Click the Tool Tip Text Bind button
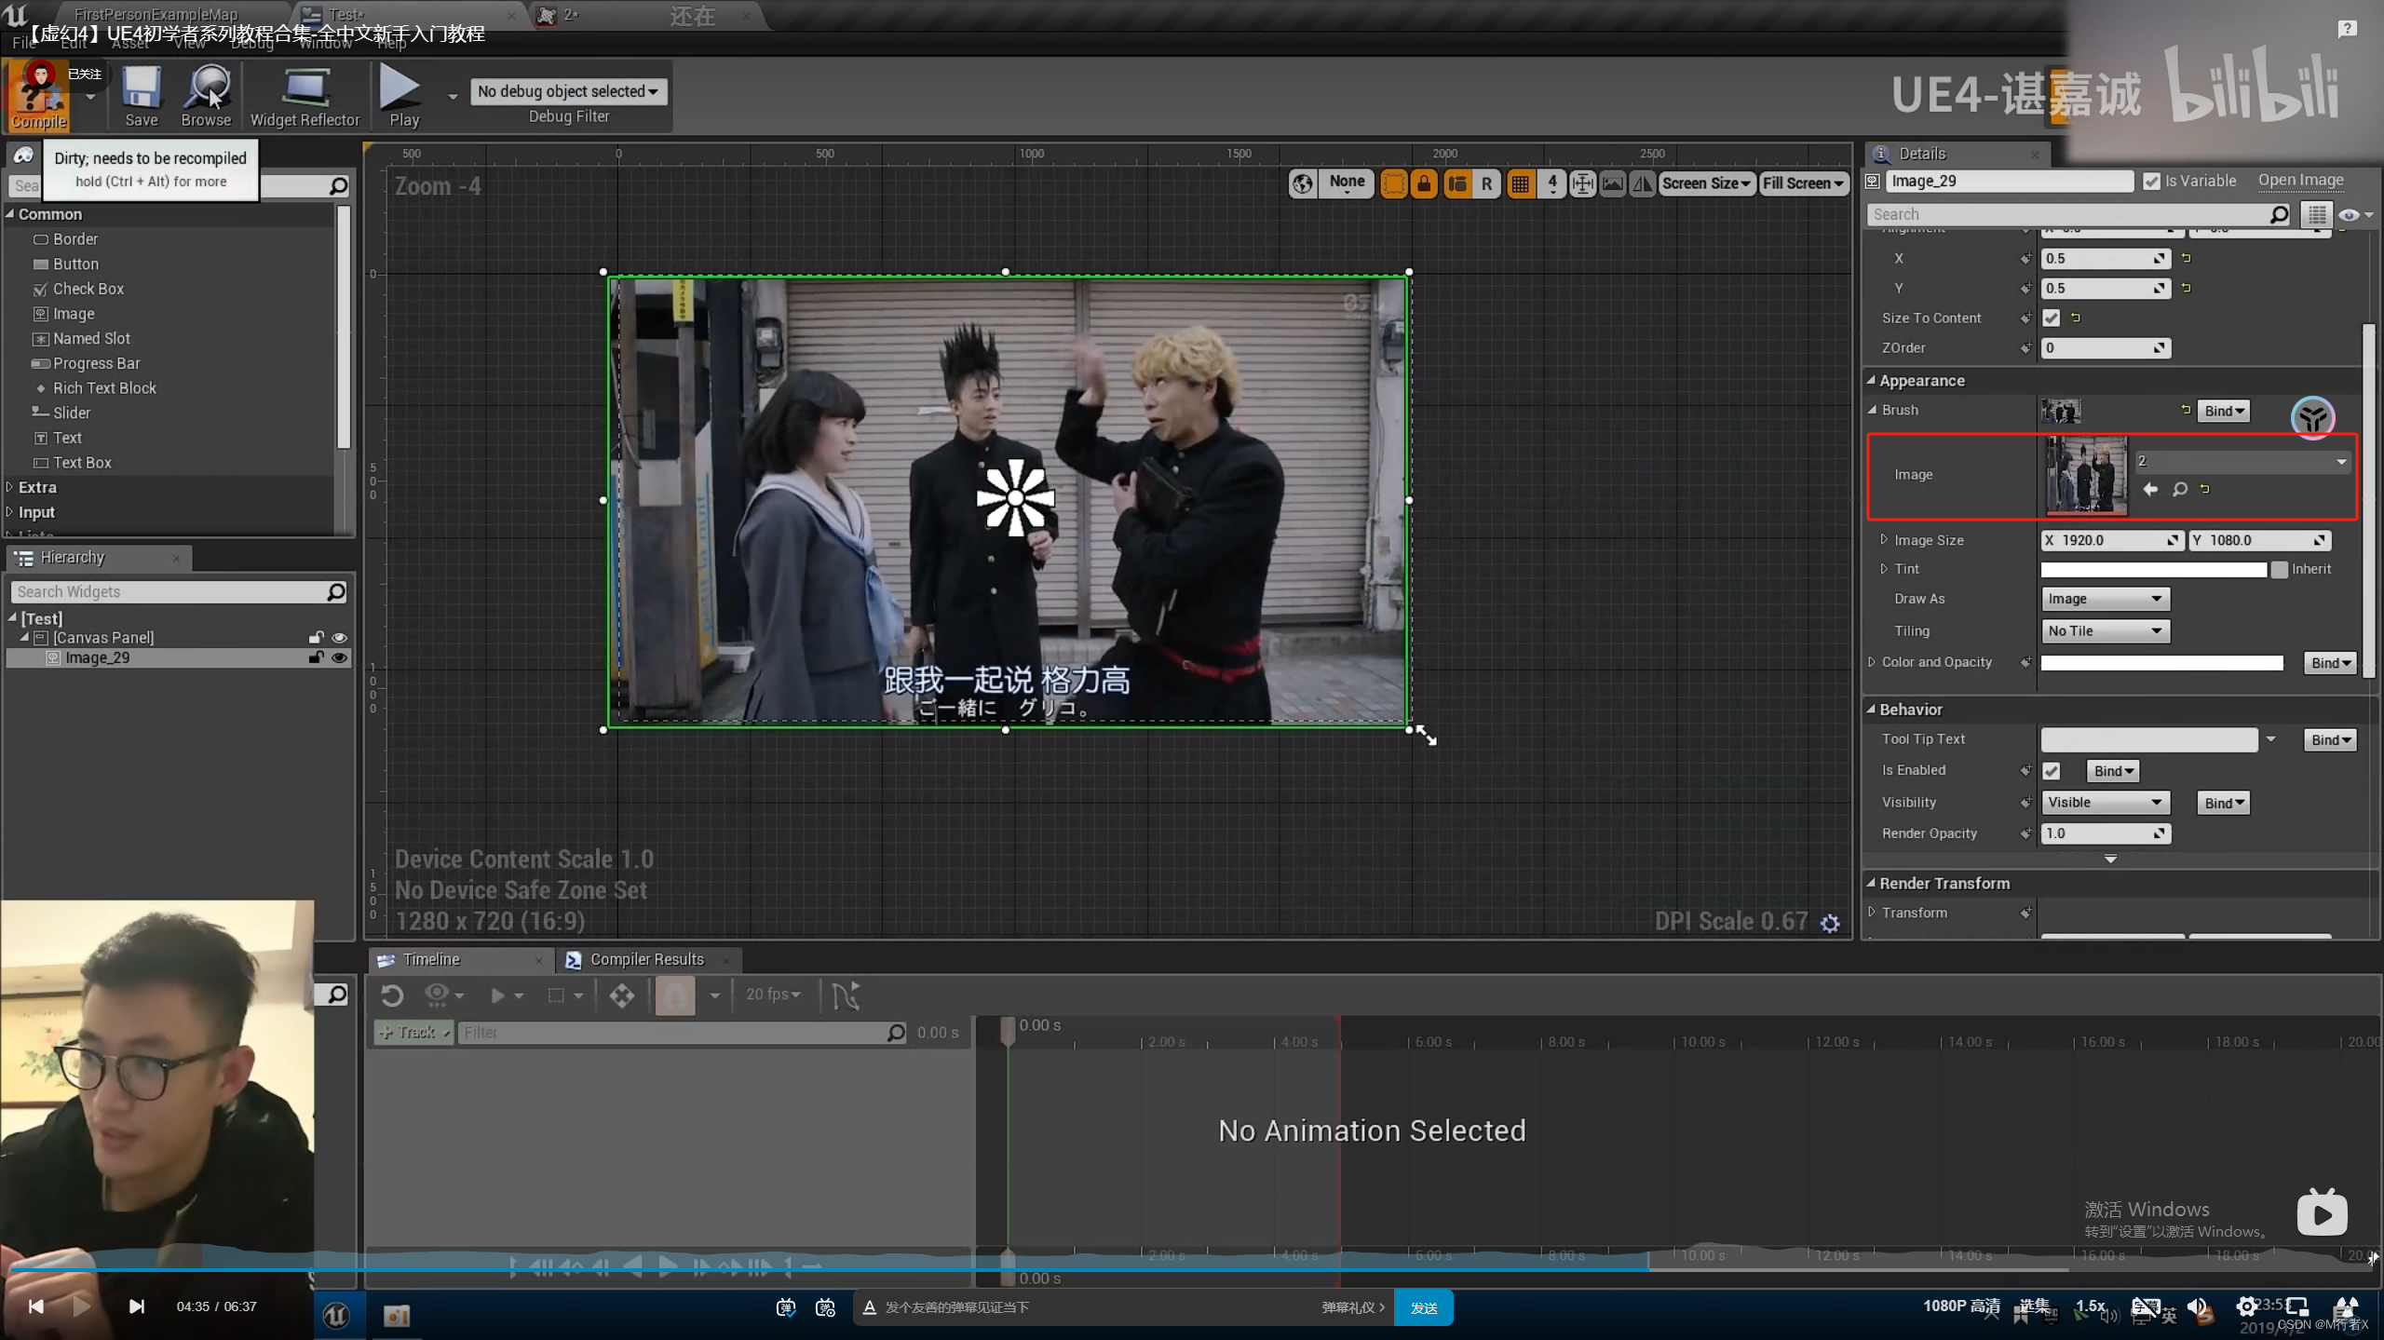The image size is (2384, 1340). coord(2330,740)
